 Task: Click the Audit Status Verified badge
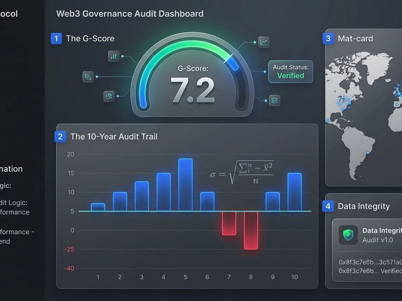tap(291, 72)
